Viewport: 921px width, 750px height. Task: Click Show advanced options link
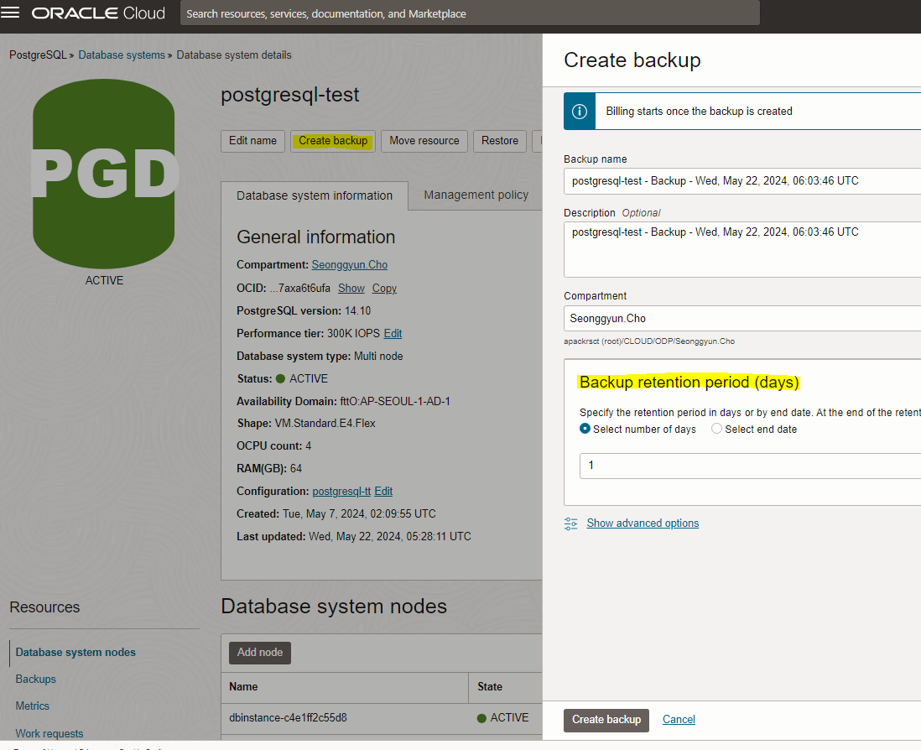643,523
